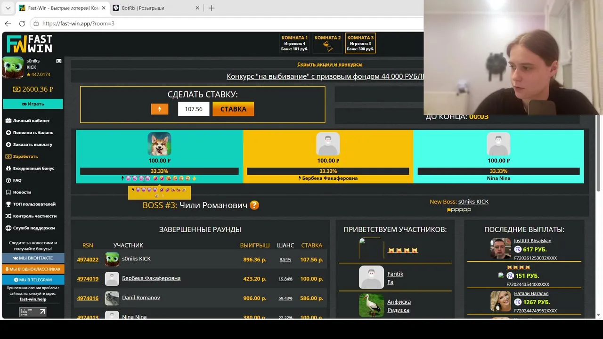
Task: Go back in the browser
Action: pos(8,24)
